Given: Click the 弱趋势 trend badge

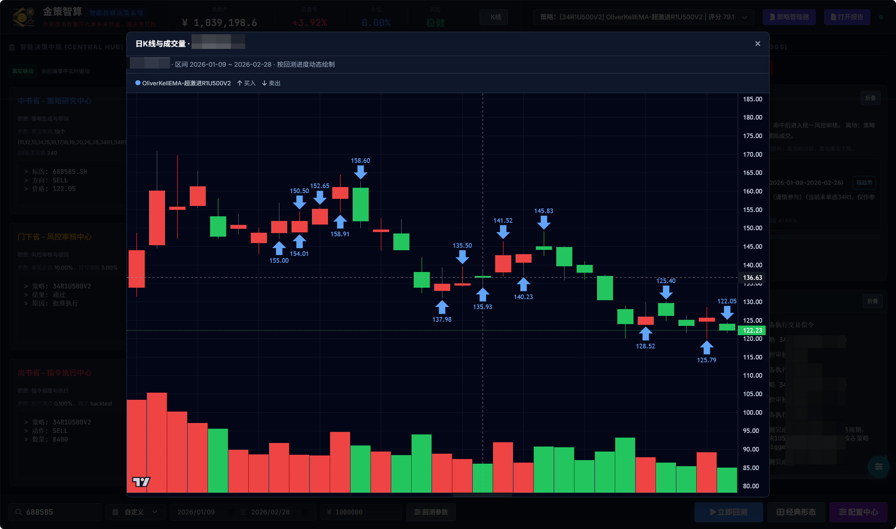Looking at the screenshot, I should click(864, 183).
